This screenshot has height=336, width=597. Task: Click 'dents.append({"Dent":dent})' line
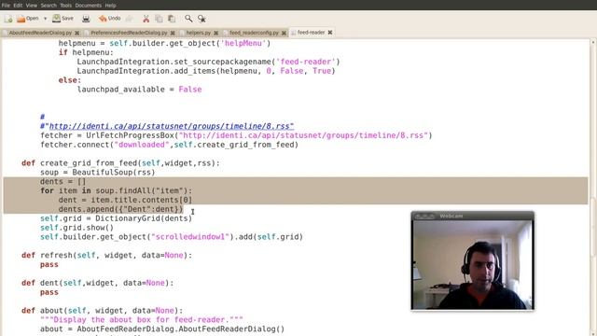(120, 209)
